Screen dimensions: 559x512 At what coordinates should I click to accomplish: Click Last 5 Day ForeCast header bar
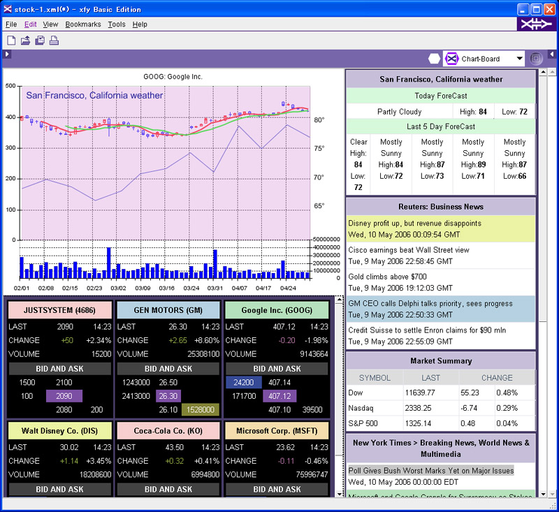point(441,126)
